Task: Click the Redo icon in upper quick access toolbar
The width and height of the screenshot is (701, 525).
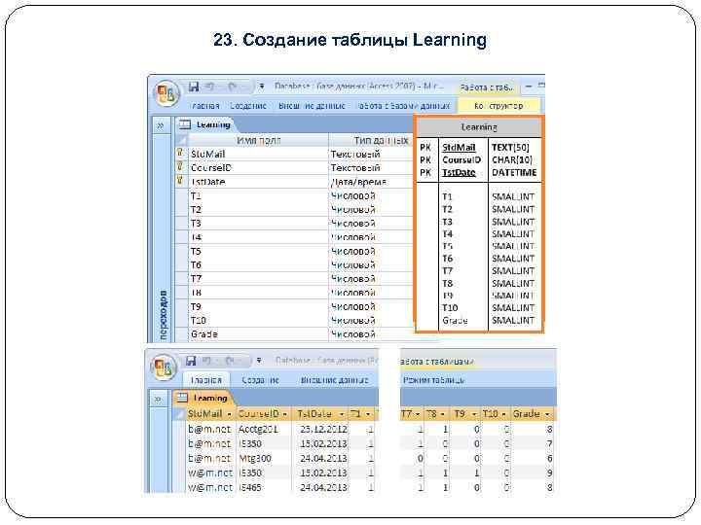Action: coord(232,87)
